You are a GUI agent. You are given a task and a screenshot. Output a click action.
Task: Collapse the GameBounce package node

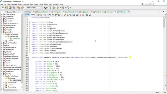click(6, 36)
